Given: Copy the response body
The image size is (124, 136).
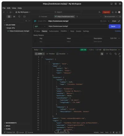Looking at the screenshot, I should click(116, 54).
